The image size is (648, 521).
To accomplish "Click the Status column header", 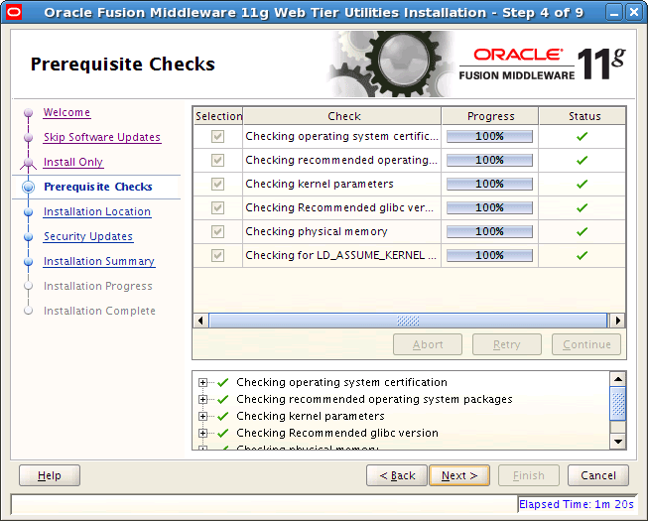I will 583,116.
